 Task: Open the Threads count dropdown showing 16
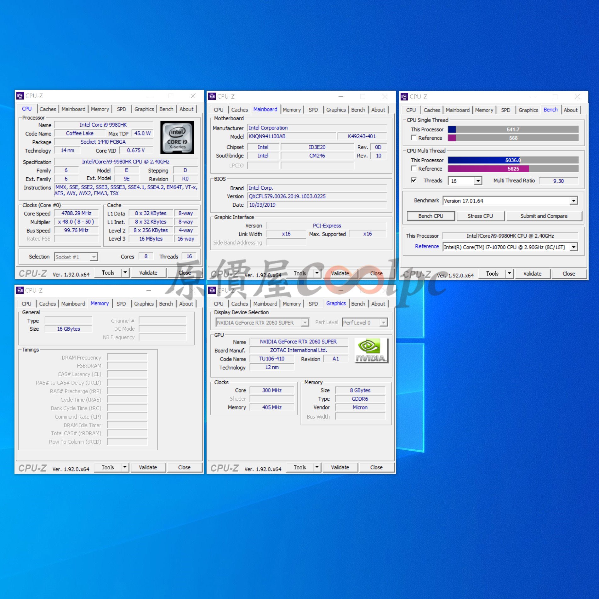[478, 181]
